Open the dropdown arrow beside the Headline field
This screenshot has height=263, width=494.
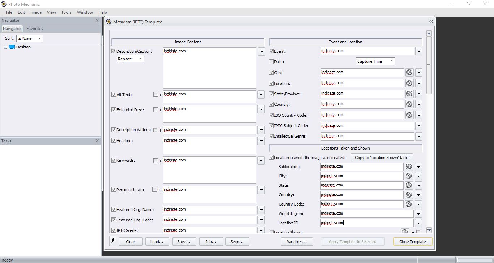tap(261, 141)
